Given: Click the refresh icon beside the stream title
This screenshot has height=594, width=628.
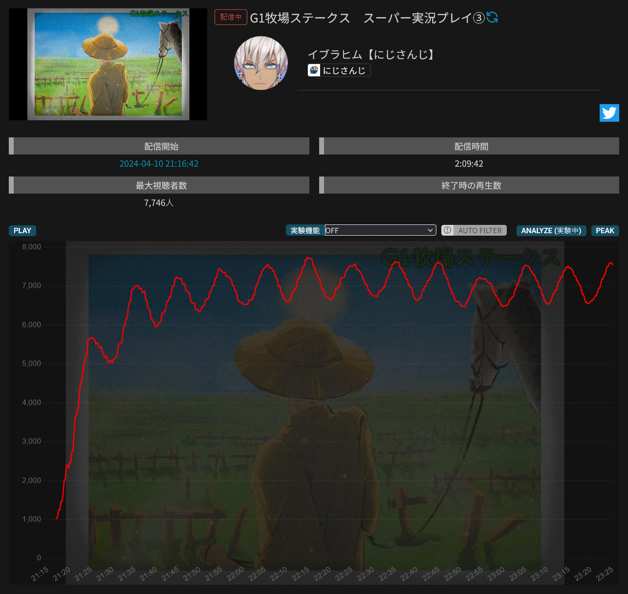Looking at the screenshot, I should pyautogui.click(x=492, y=18).
